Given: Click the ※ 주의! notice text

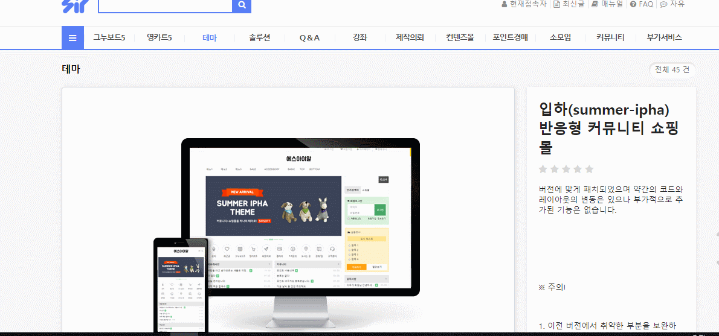Looking at the screenshot, I should 553,288.
